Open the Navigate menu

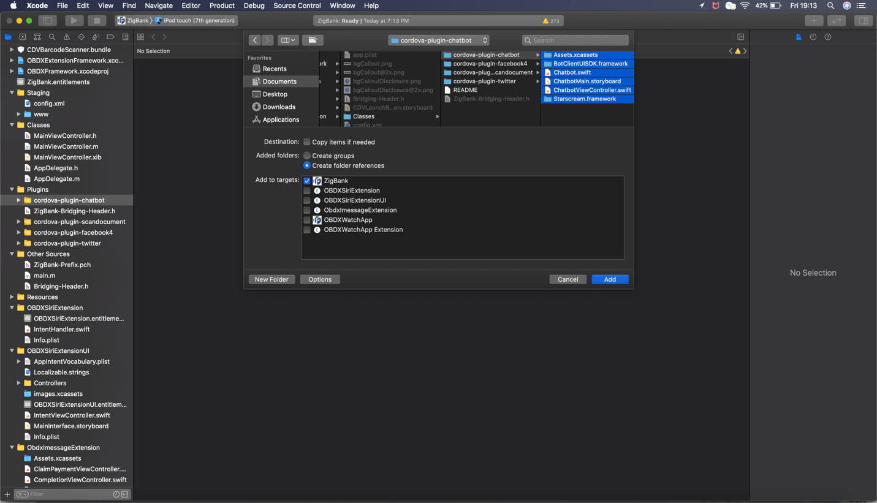[159, 6]
